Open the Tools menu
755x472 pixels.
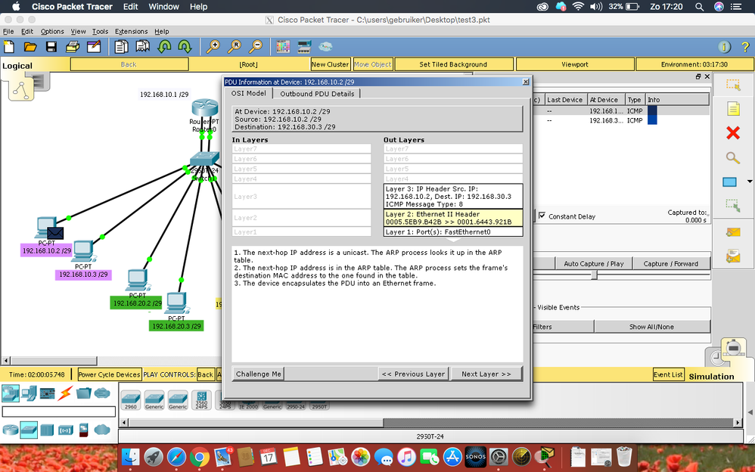coord(100,31)
